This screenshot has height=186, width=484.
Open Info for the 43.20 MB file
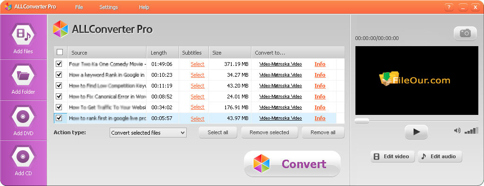tap(320, 86)
